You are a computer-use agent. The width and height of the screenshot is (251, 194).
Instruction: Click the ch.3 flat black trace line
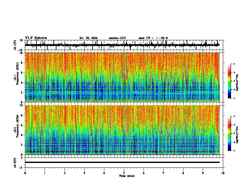pos(122,162)
